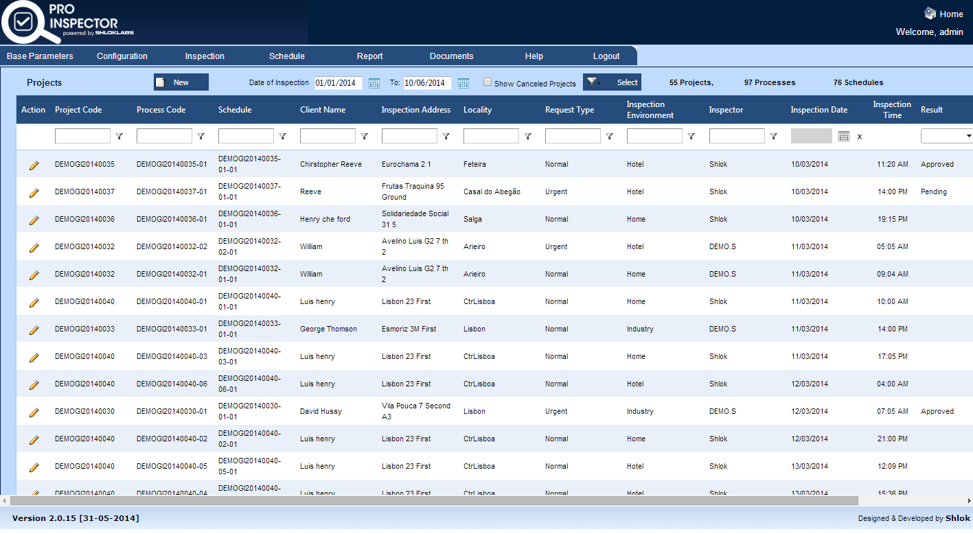
Task: Click address Esmoriz 3M First
Action: [x=409, y=329]
